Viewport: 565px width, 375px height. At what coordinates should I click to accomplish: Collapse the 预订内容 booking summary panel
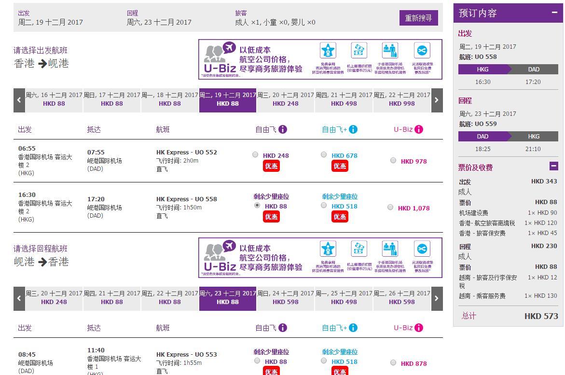click(554, 13)
